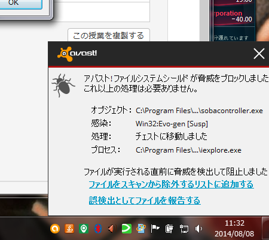Viewport: 269px width, 240px height.
Task: Close the avast! threat notification popup
Action: (x=259, y=54)
